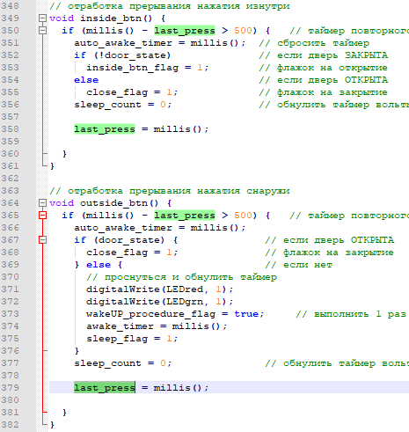Click close_flag on line 368

(x=117, y=253)
